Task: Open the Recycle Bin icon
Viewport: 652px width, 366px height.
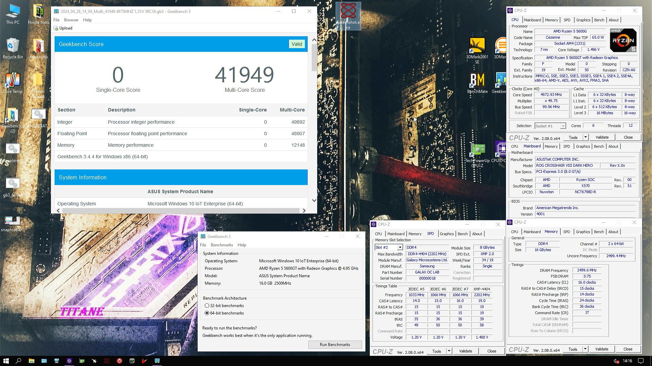Action: coord(13,48)
